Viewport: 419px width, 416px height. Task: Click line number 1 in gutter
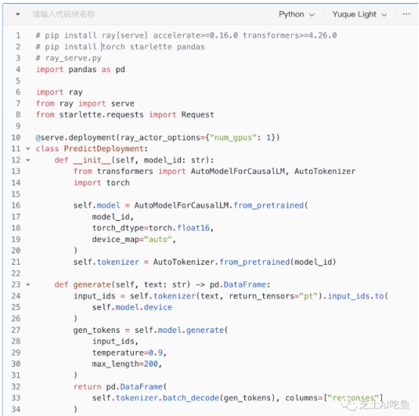click(x=18, y=36)
